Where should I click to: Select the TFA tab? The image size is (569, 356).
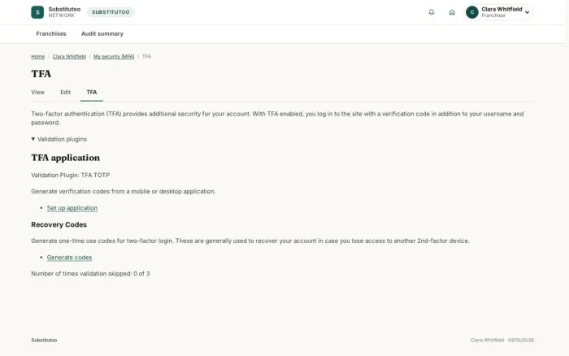[x=91, y=92]
